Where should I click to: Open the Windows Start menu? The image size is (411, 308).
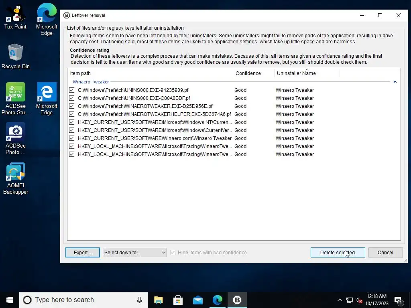click(x=10, y=300)
